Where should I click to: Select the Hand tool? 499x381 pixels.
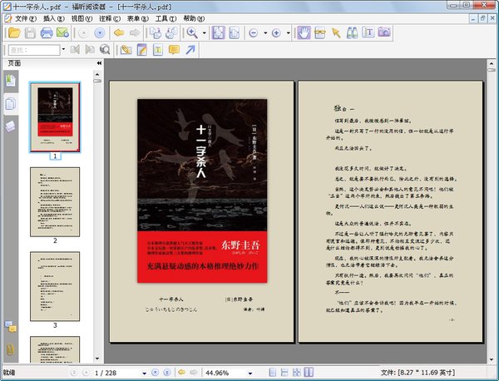(x=304, y=32)
